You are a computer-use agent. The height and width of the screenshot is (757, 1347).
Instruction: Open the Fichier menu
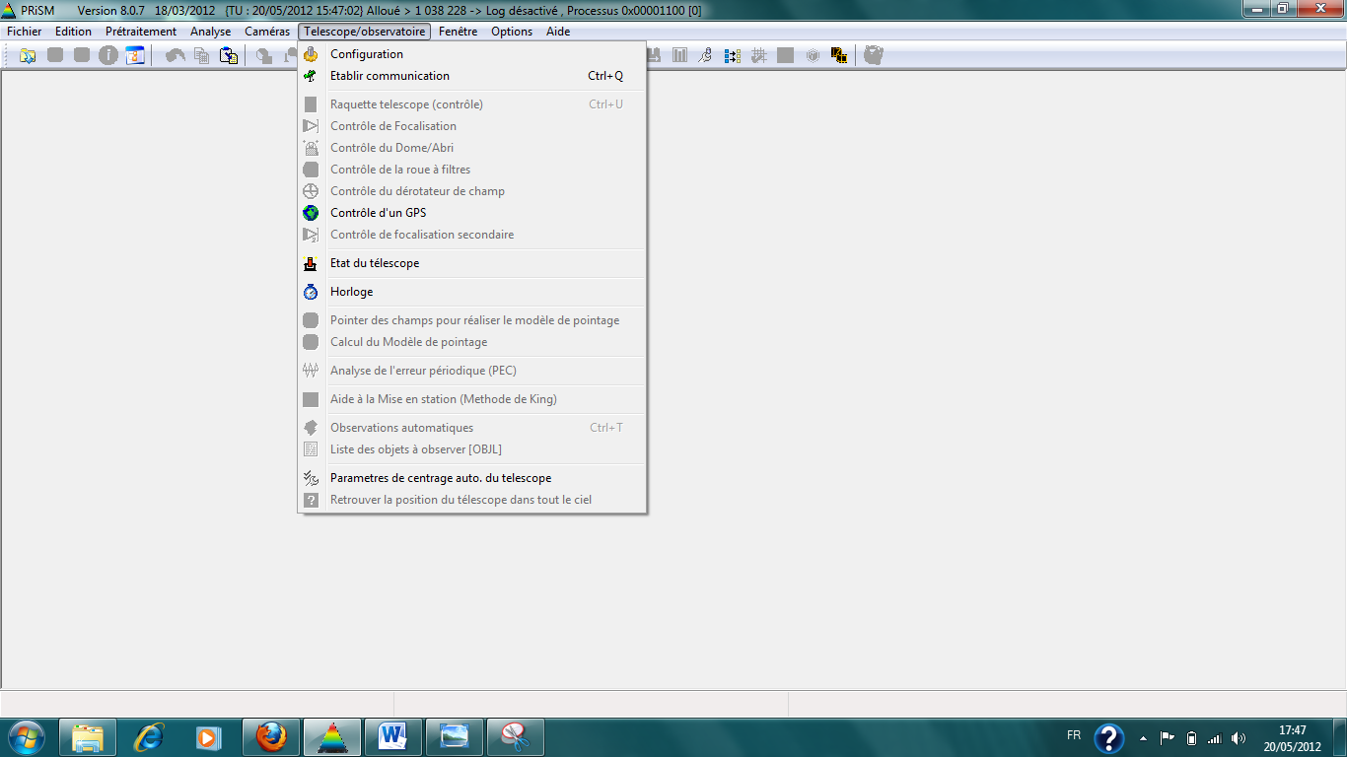click(25, 32)
